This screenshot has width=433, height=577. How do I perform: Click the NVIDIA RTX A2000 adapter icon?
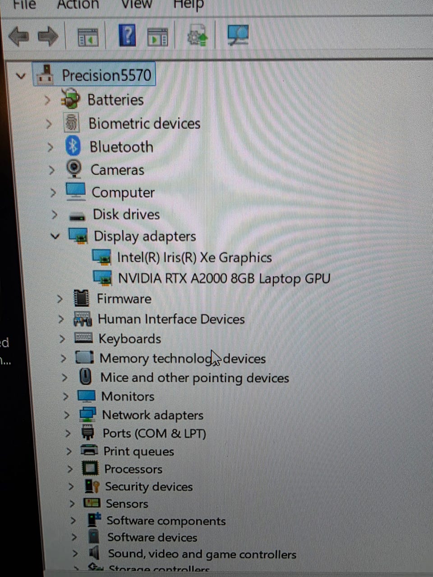[102, 278]
